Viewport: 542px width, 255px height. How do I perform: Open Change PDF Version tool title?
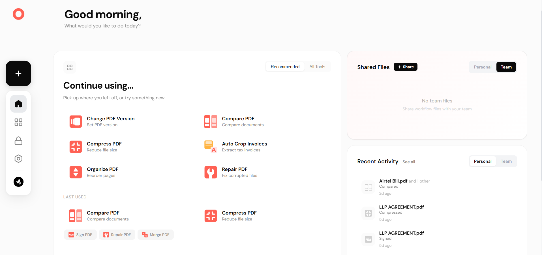pos(111,119)
